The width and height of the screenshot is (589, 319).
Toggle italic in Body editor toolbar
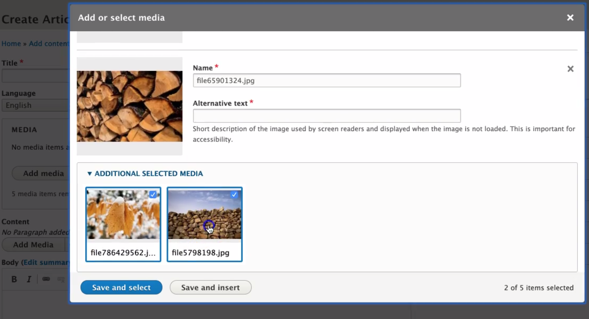(29, 279)
